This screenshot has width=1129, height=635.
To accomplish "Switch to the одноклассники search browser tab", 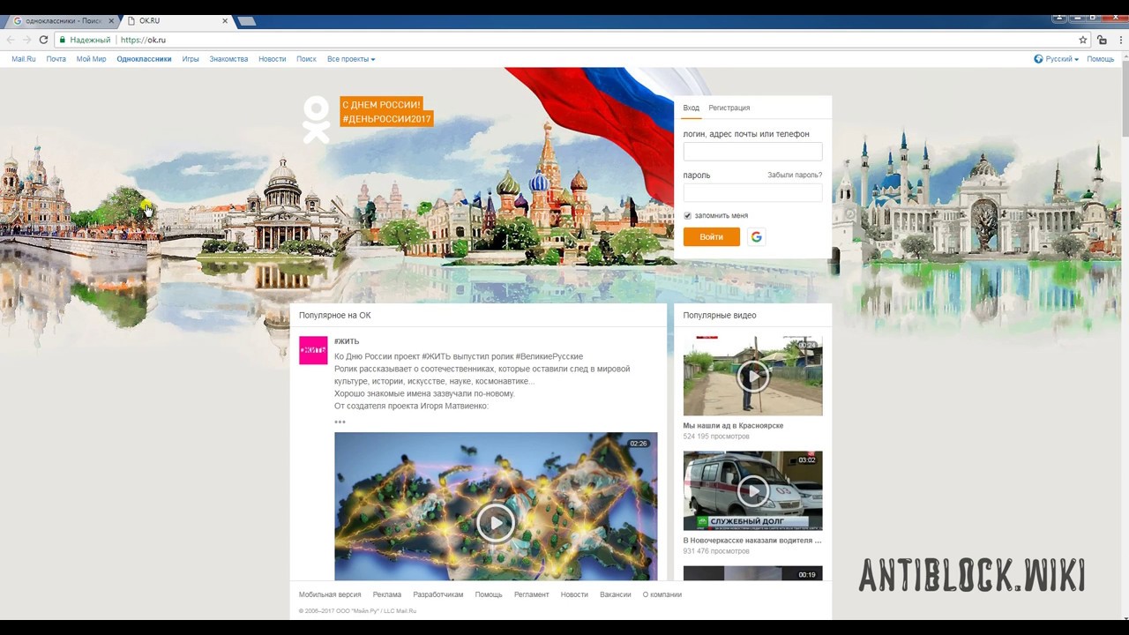I will click(62, 20).
